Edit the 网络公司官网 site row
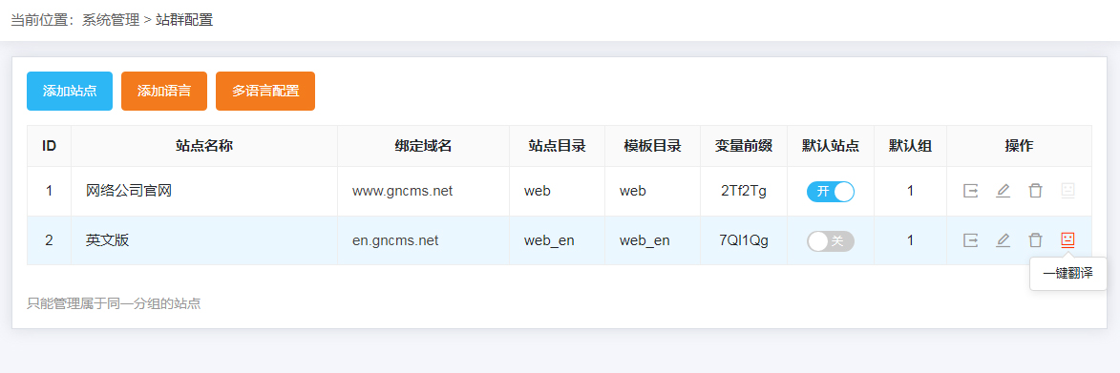This screenshot has height=373, width=1120. (1003, 191)
